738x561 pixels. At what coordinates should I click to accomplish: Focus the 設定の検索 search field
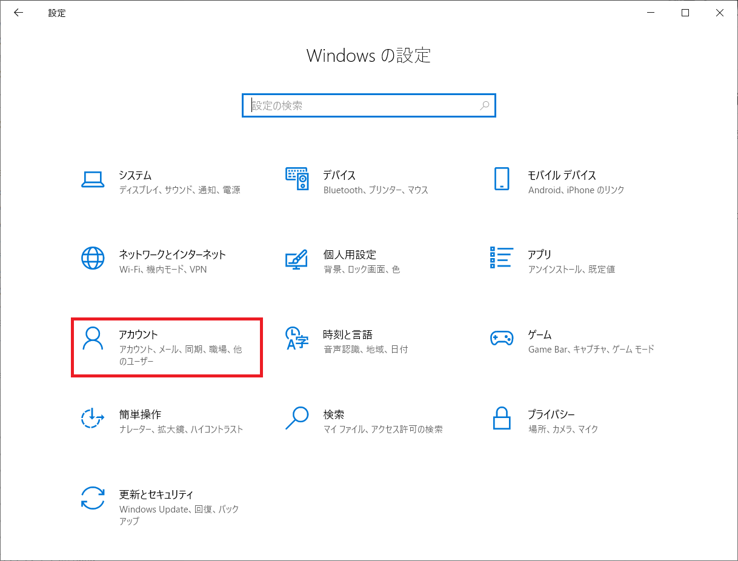pos(369,105)
